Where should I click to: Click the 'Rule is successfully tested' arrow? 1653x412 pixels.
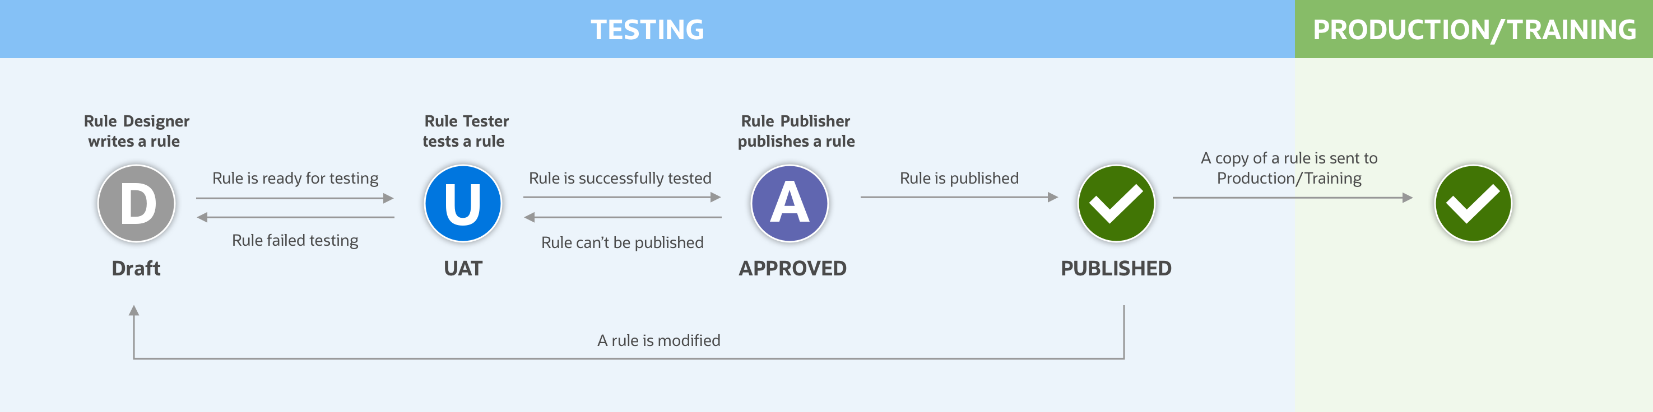tap(622, 198)
